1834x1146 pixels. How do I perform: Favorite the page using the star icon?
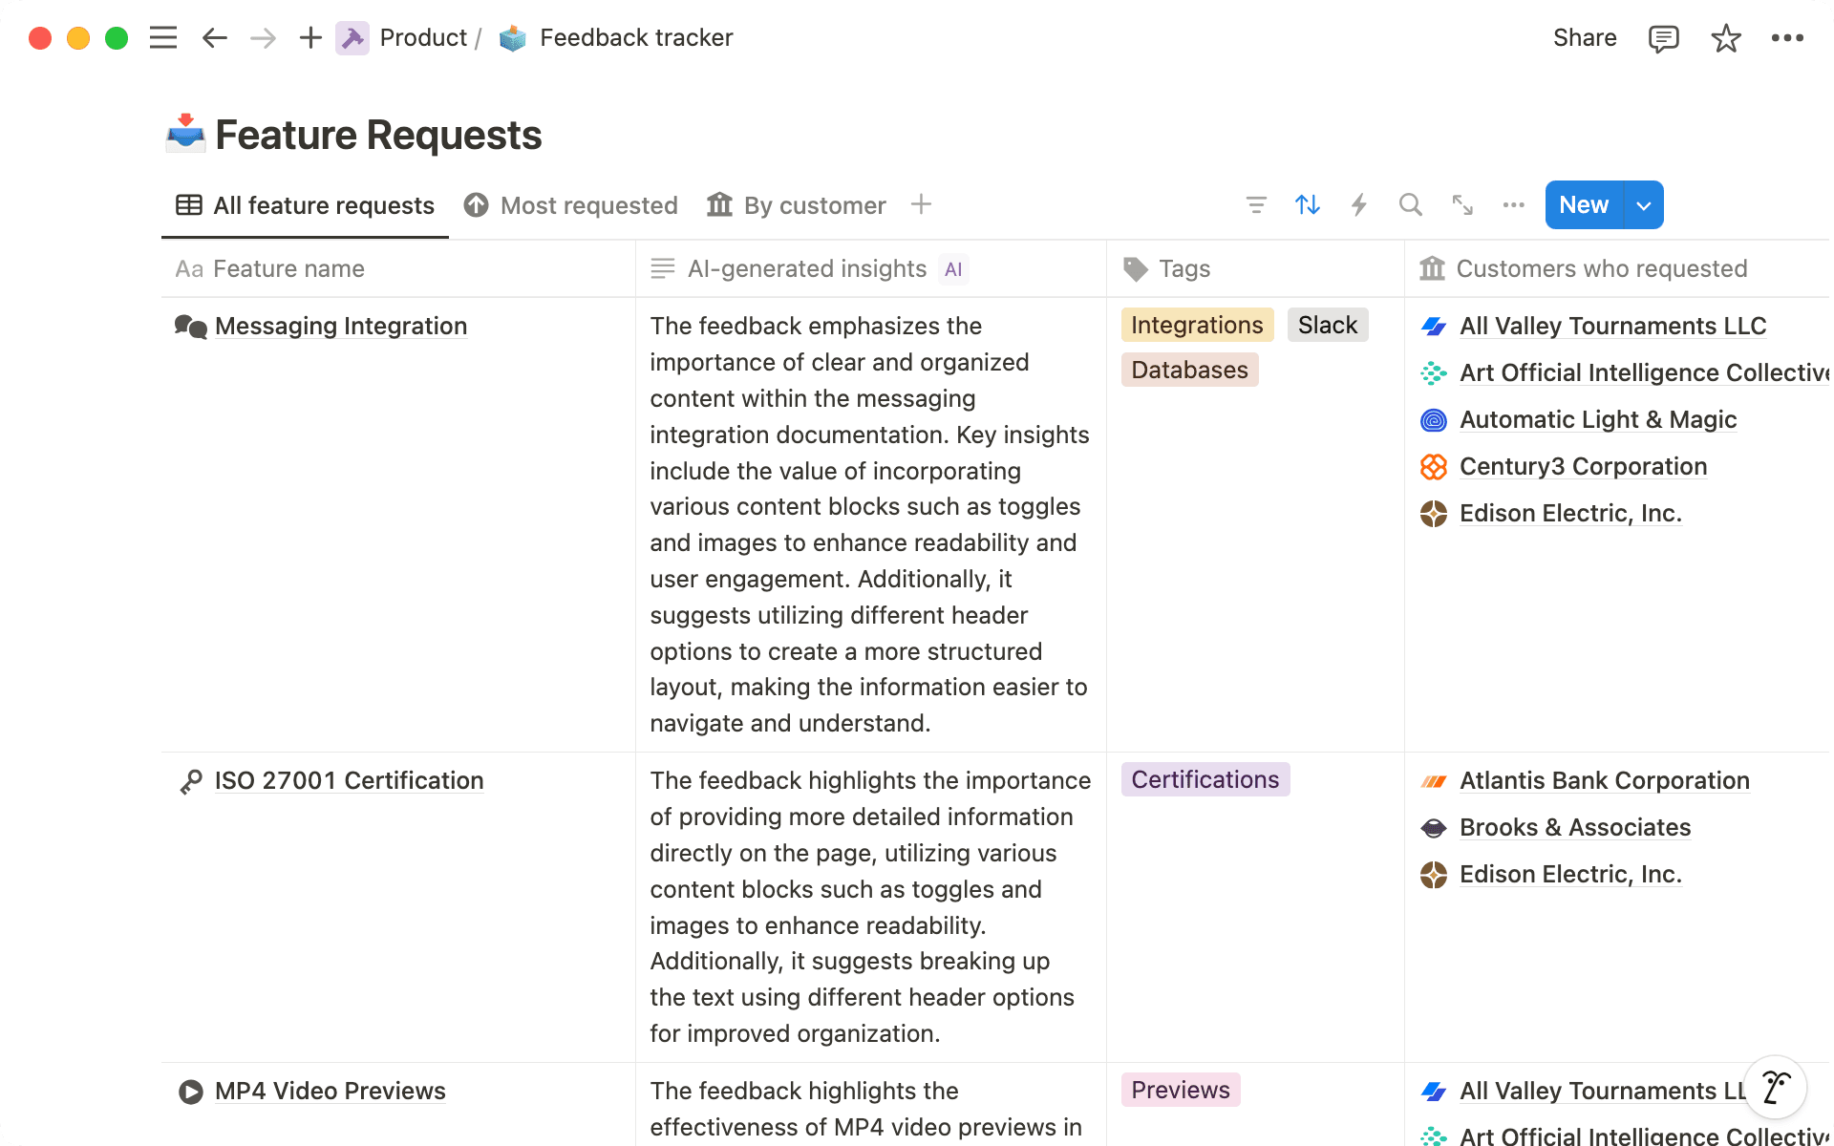point(1725,37)
